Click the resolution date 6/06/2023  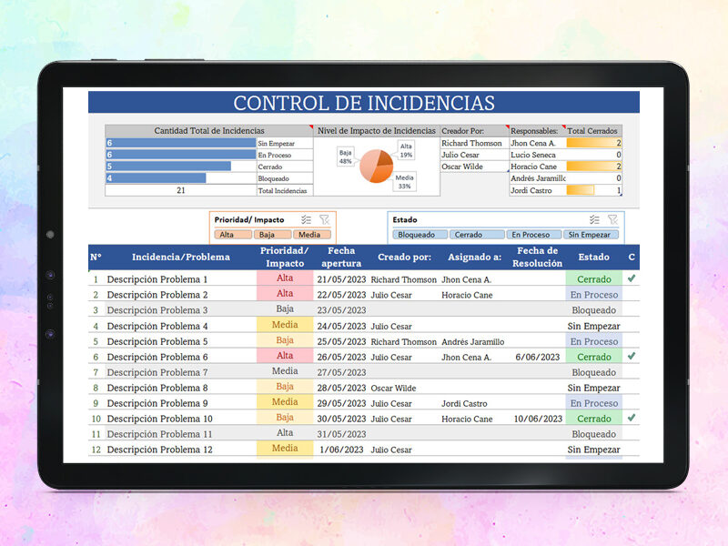pyautogui.click(x=537, y=357)
